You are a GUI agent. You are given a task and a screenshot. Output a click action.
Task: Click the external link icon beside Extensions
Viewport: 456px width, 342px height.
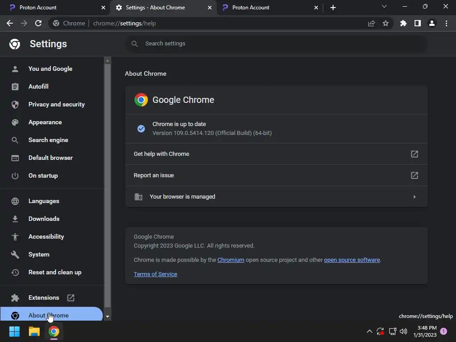(71, 298)
